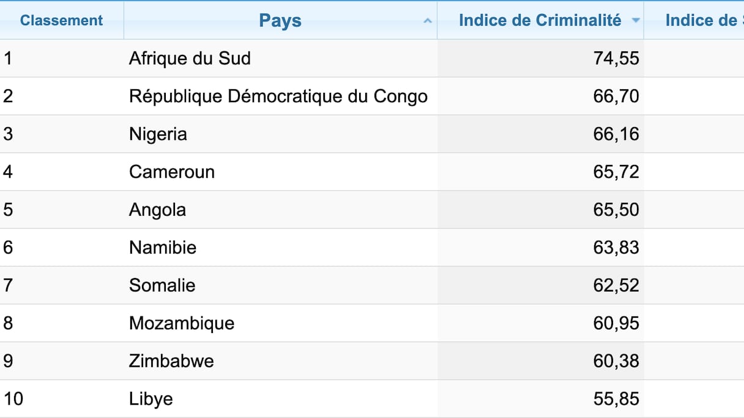Select the Angola country cell

point(157,210)
